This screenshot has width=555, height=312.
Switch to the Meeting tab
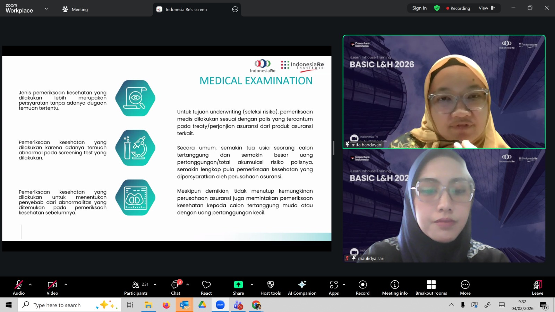point(76,9)
